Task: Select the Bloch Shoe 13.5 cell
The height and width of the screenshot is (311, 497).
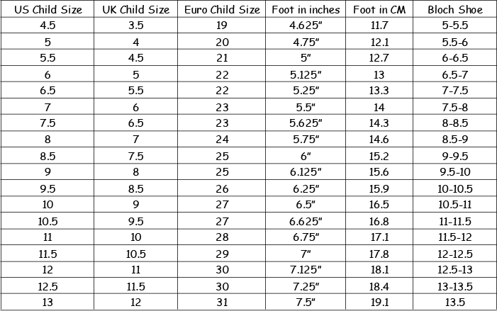Action: tap(455, 302)
